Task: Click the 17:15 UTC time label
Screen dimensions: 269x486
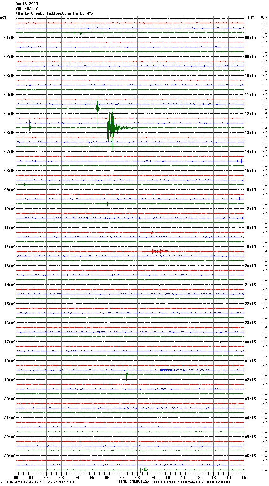Action: point(250,209)
